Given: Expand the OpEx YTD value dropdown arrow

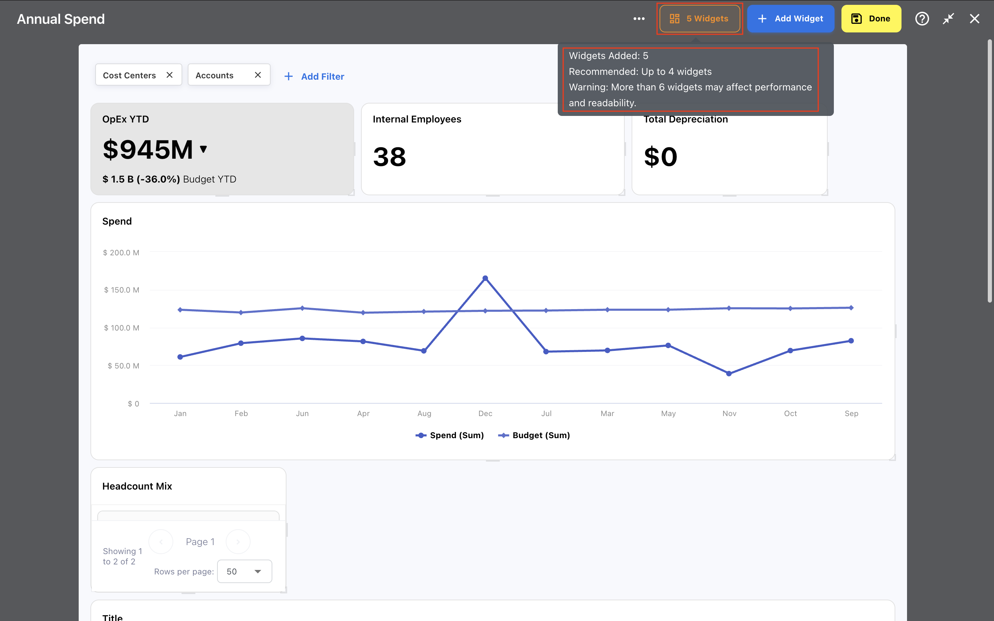Looking at the screenshot, I should coord(203,149).
